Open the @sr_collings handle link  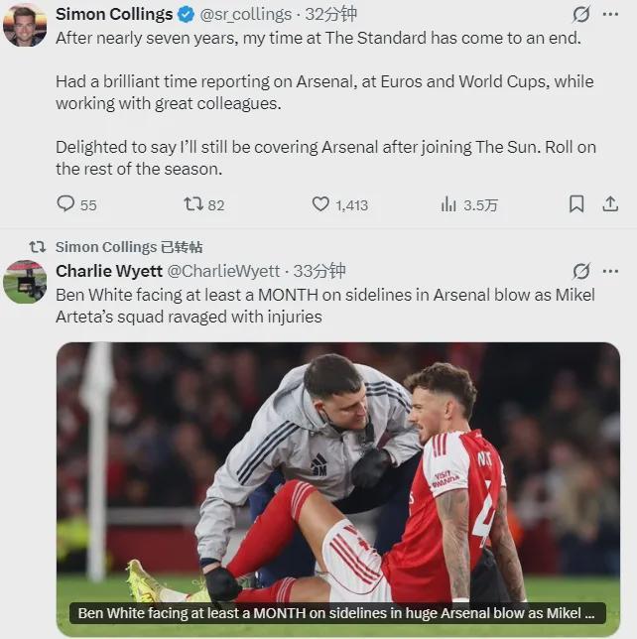pyautogui.click(x=246, y=14)
